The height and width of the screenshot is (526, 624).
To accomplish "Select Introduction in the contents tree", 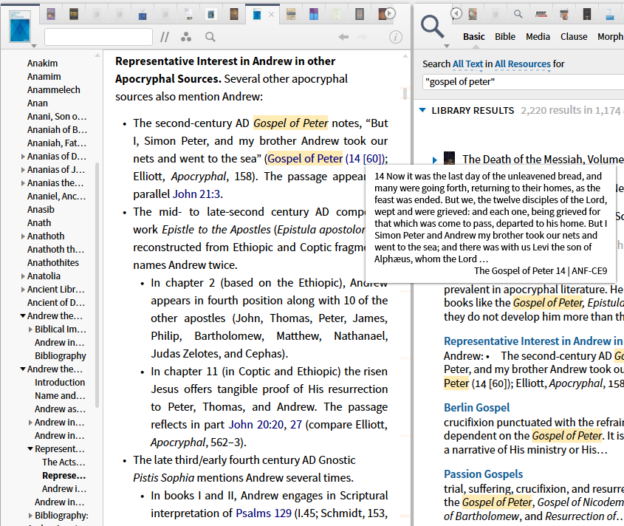I will click(60, 382).
